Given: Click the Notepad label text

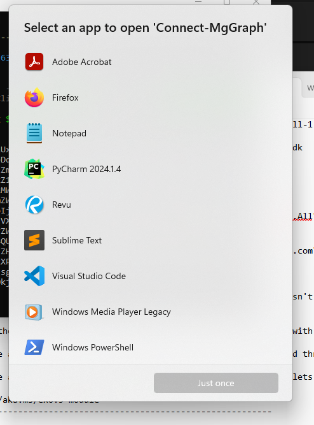Looking at the screenshot, I should 69,133.
